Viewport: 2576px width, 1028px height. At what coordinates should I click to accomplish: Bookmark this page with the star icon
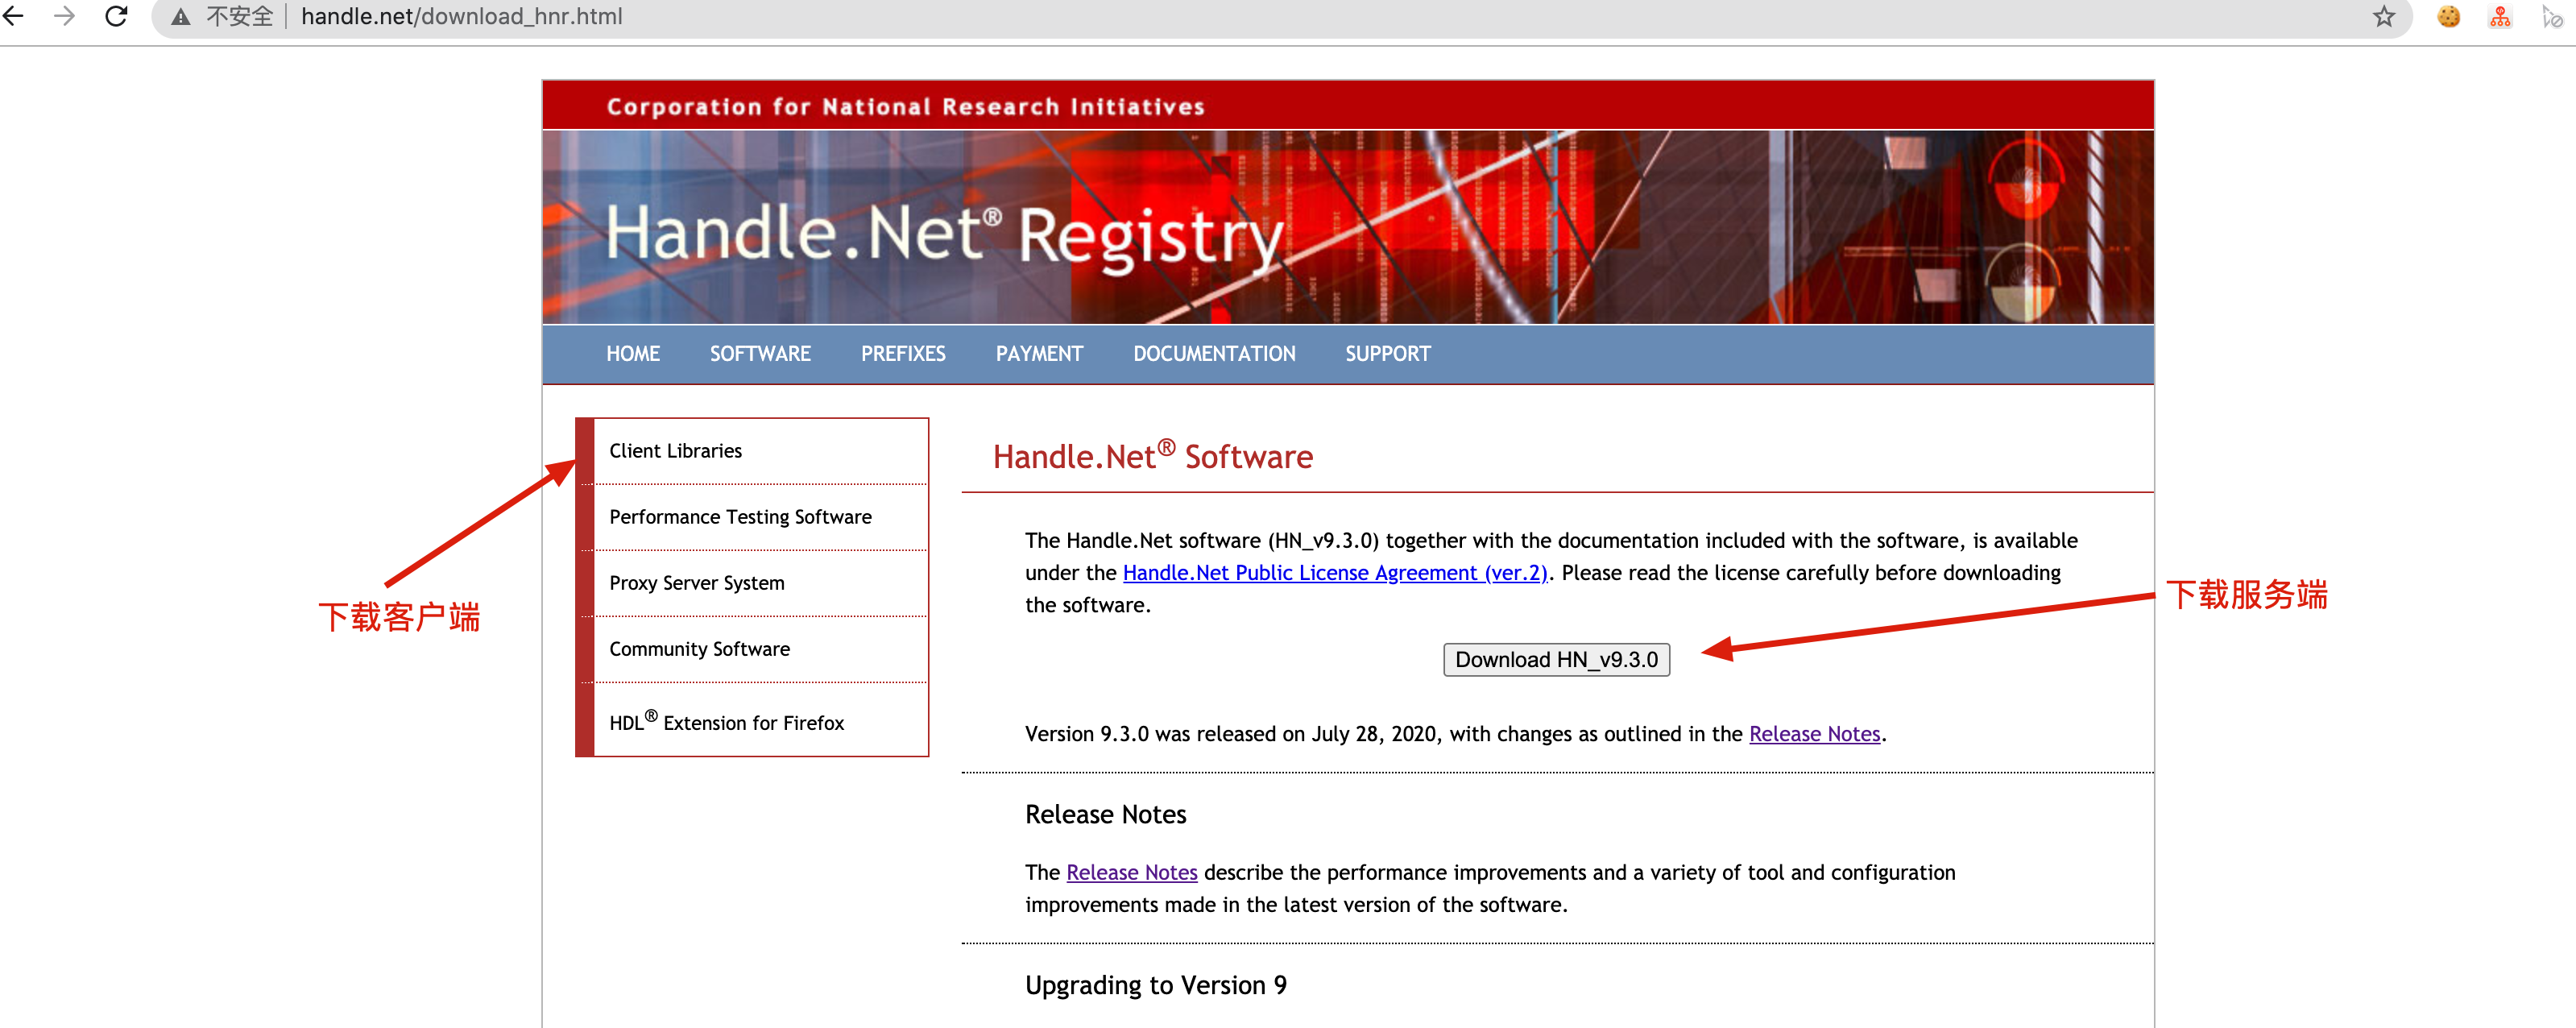2384,17
